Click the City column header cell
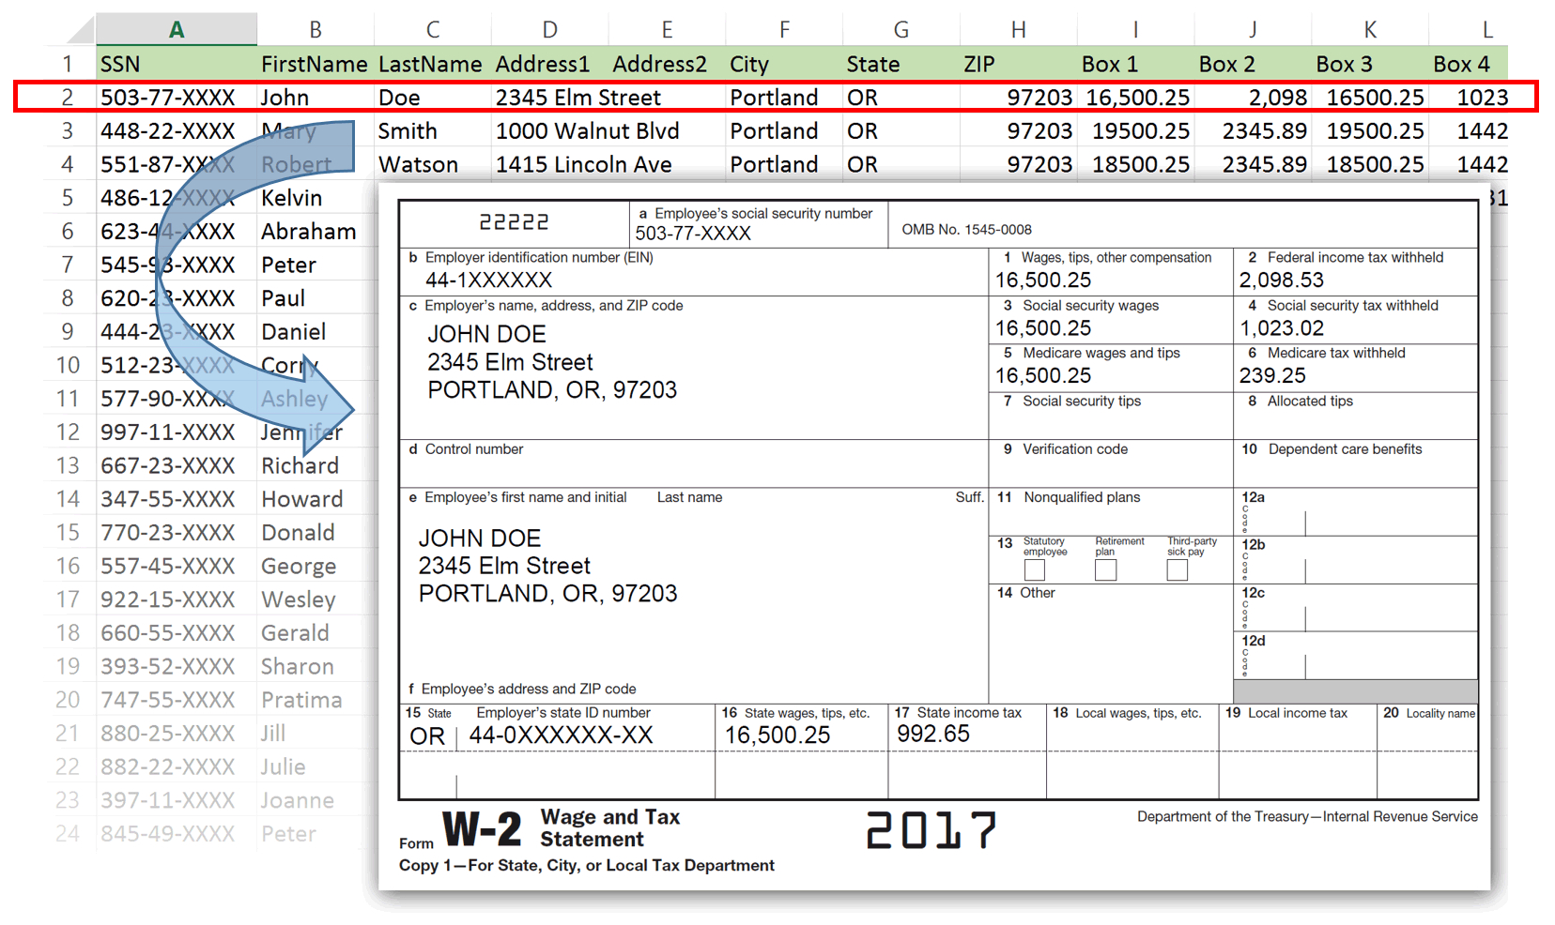 (783, 63)
